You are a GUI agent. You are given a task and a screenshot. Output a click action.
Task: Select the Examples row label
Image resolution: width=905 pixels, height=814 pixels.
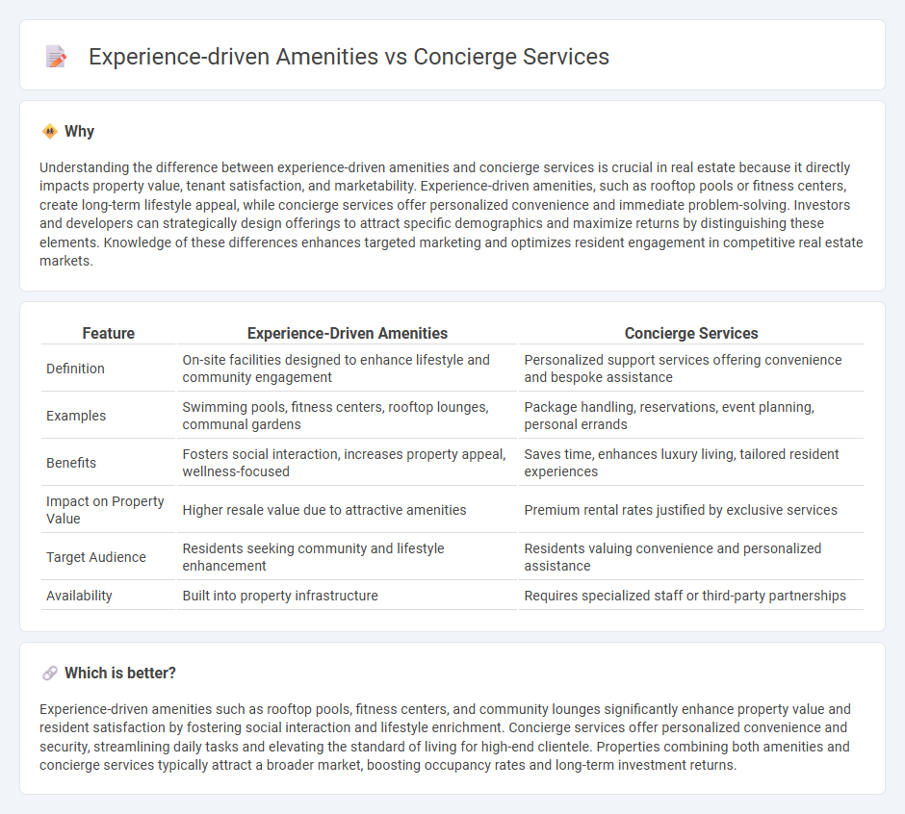pyautogui.click(x=76, y=416)
